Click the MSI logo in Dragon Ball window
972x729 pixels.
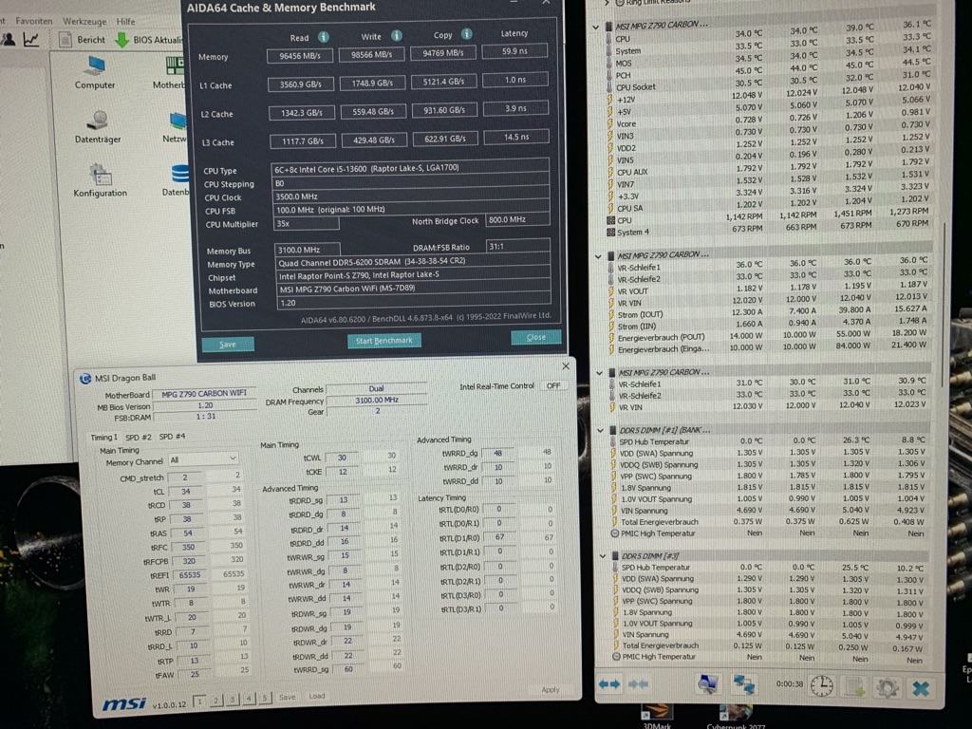(x=123, y=703)
